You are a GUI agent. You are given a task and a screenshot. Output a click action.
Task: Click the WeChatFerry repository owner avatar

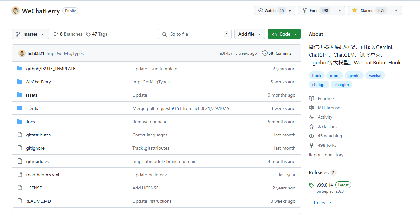16,11
